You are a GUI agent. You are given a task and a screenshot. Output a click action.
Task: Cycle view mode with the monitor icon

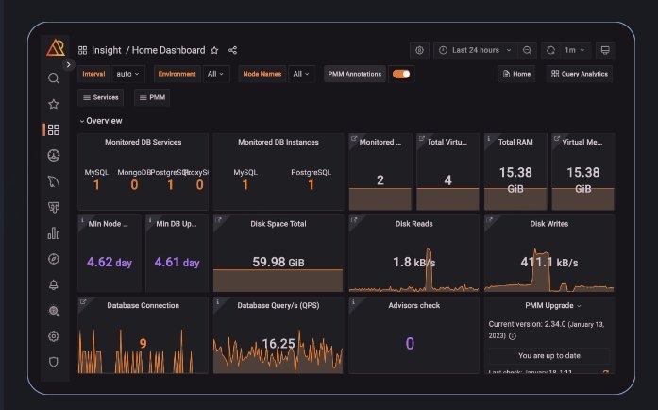(605, 50)
